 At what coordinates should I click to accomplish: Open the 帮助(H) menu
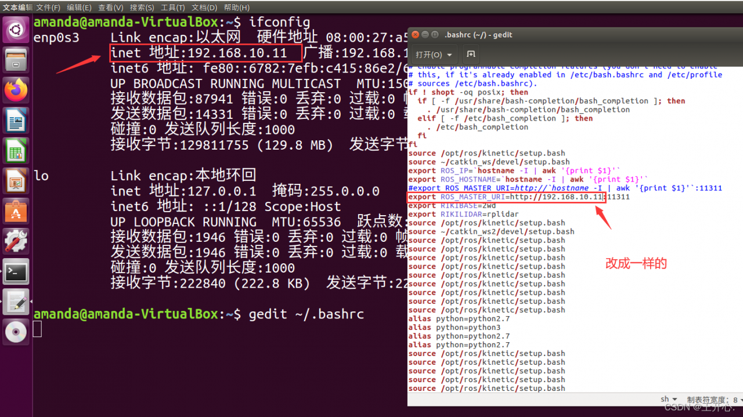pos(236,8)
